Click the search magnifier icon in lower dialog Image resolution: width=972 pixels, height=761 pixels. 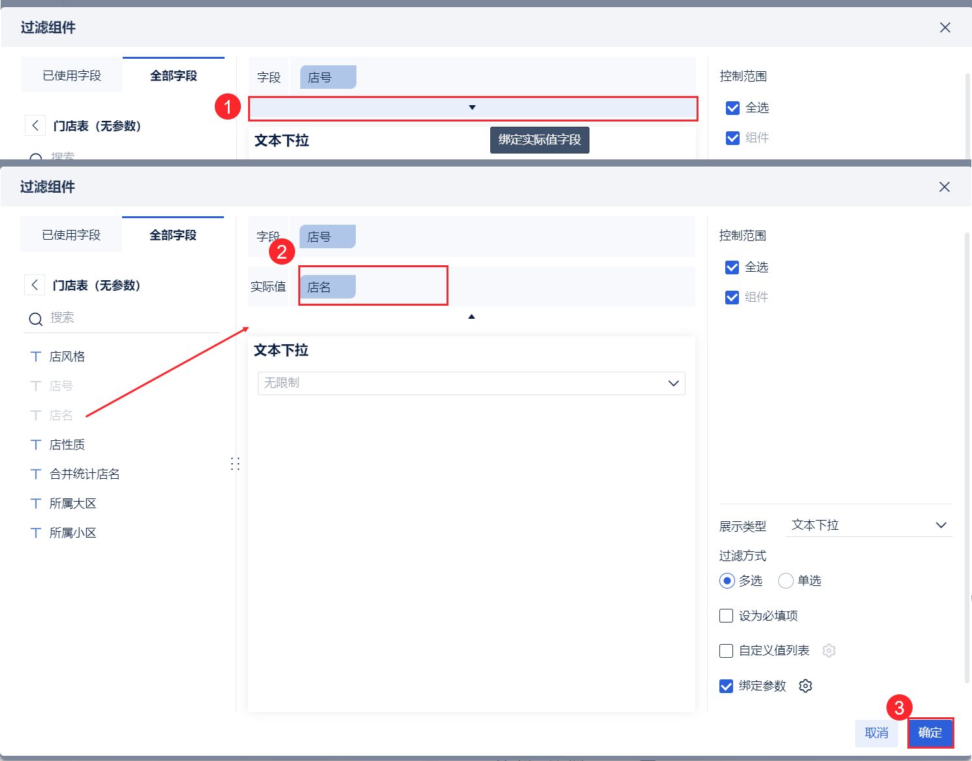[x=35, y=319]
